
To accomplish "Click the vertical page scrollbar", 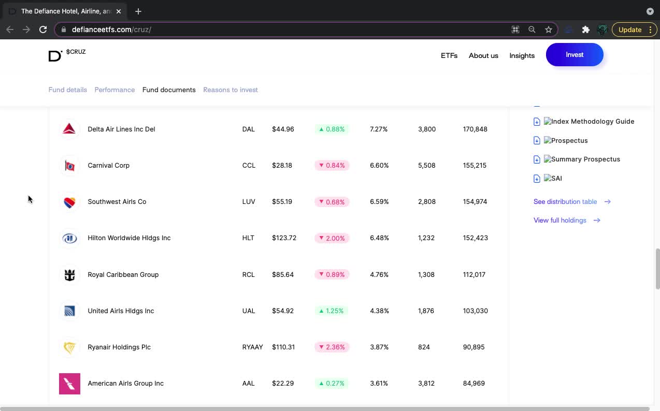I will (657, 269).
